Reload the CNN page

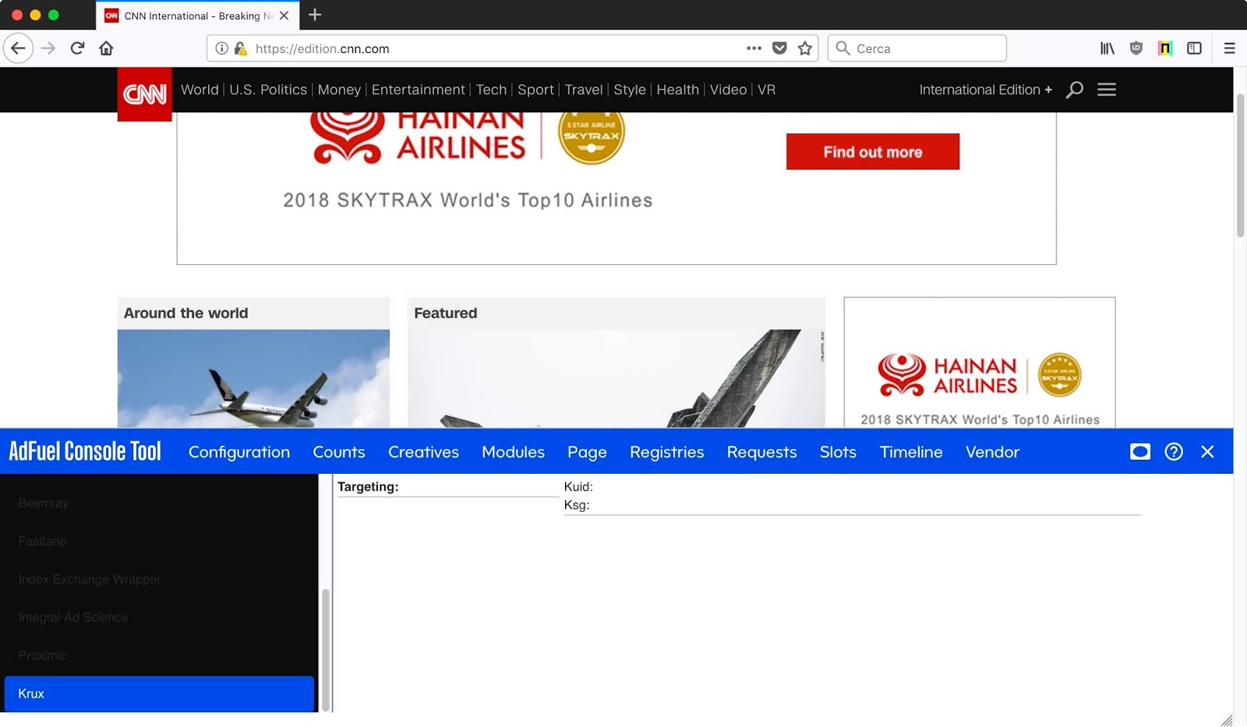[x=77, y=48]
